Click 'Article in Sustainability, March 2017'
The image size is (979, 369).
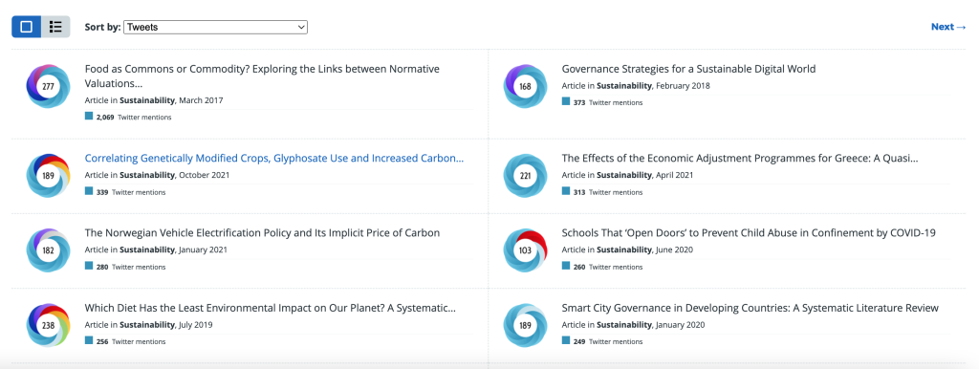[x=154, y=100]
